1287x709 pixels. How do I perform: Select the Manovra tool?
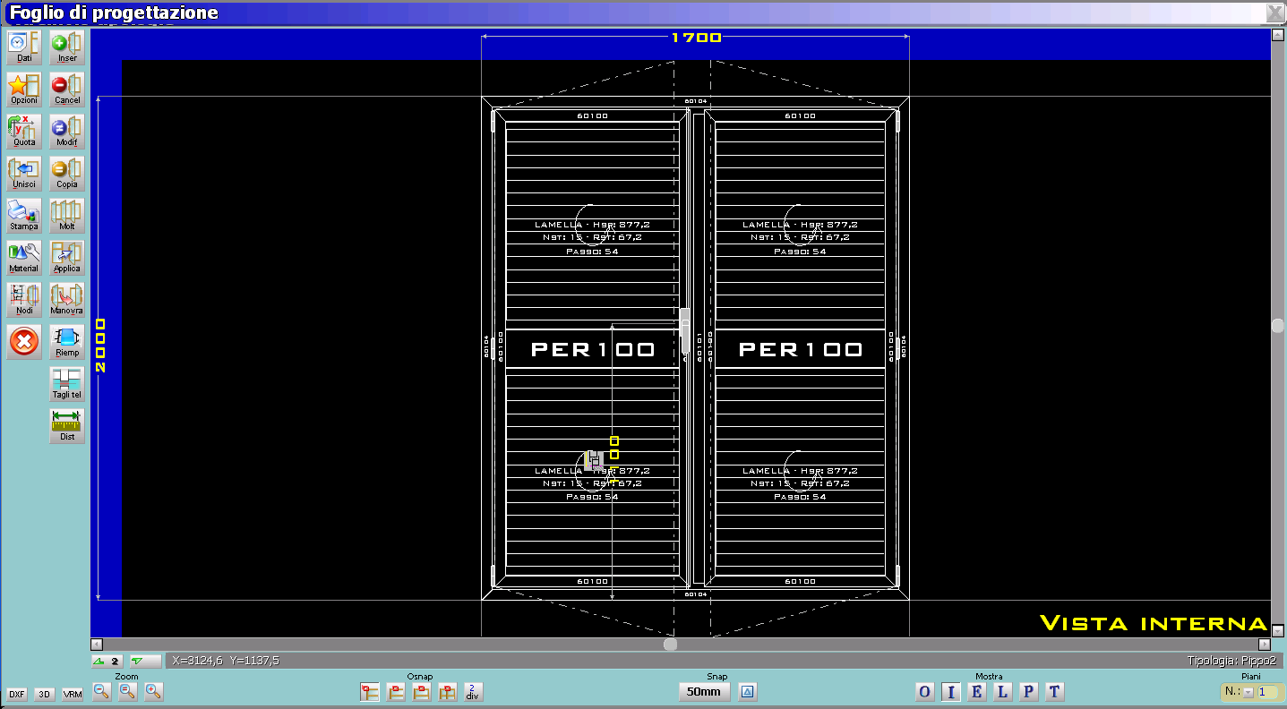(x=67, y=300)
